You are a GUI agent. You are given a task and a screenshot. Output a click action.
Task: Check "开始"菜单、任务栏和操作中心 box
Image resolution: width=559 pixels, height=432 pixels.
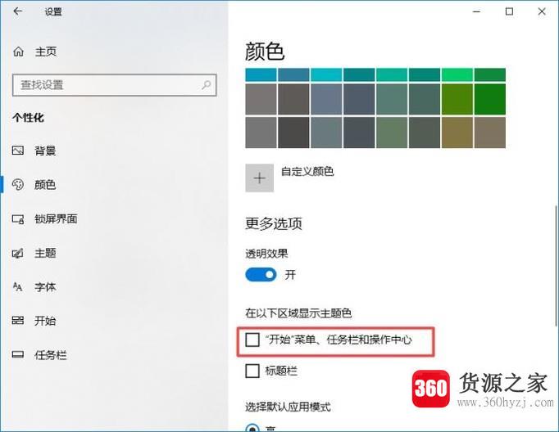pyautogui.click(x=252, y=340)
